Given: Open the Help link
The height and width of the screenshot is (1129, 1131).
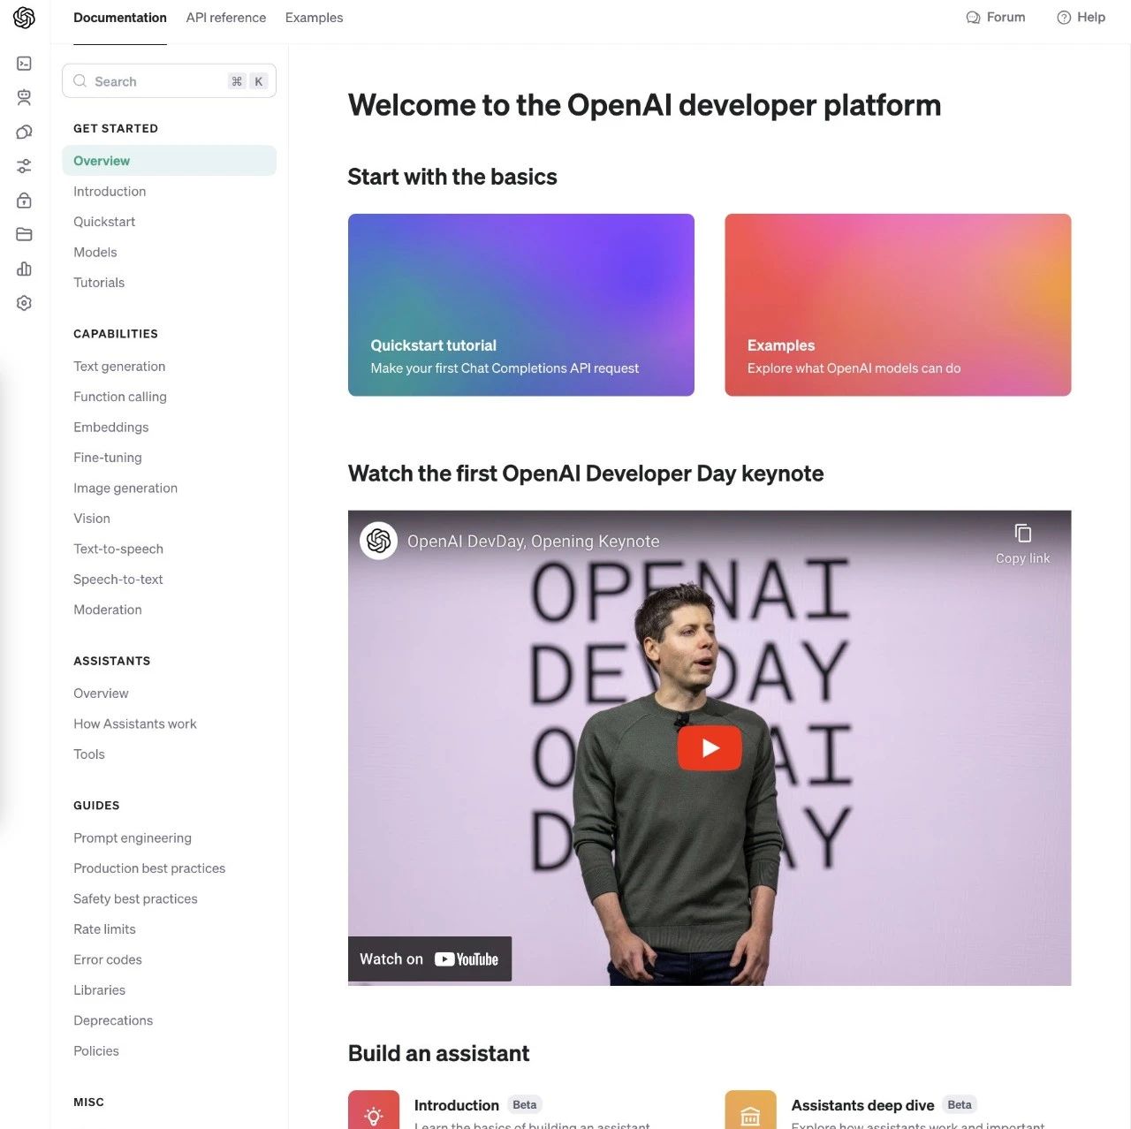Looking at the screenshot, I should (1081, 18).
